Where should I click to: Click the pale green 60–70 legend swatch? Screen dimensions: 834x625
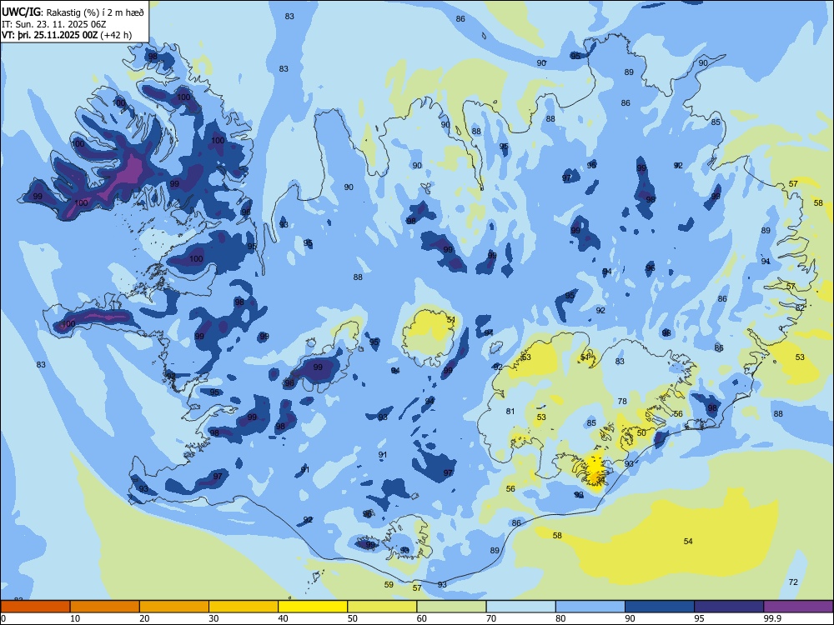click(451, 607)
